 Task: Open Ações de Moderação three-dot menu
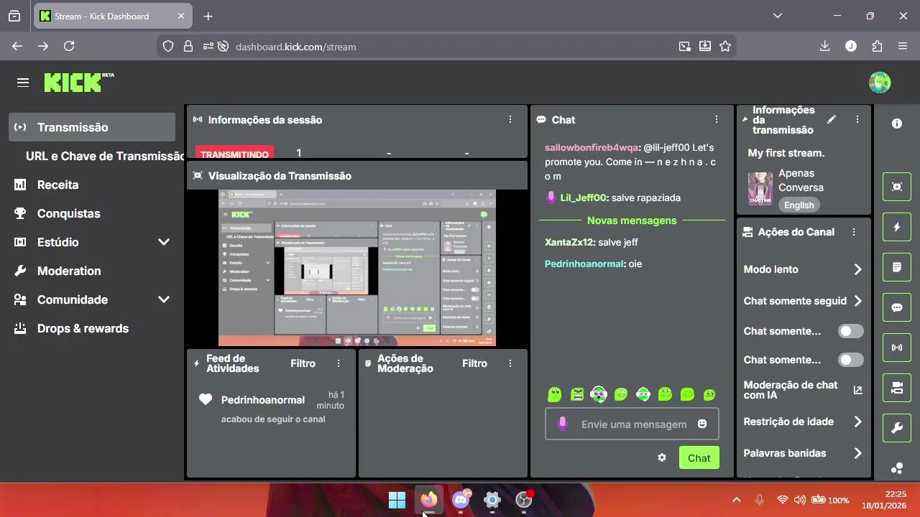pyautogui.click(x=510, y=363)
